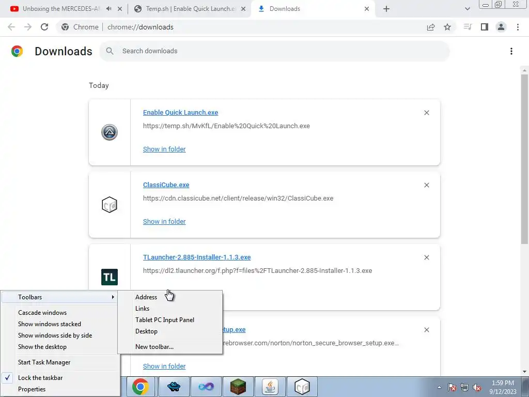This screenshot has width=529, height=397.
Task: Remove ClassiCube.exe from the list
Action: tap(426, 185)
